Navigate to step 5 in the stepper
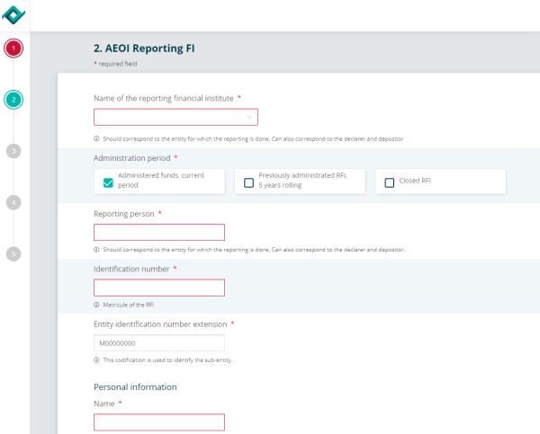This screenshot has height=434, width=540. pyautogui.click(x=13, y=253)
